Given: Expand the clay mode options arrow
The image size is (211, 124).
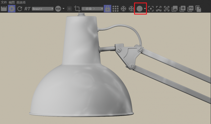Looking at the screenshot, I should (x=145, y=8).
